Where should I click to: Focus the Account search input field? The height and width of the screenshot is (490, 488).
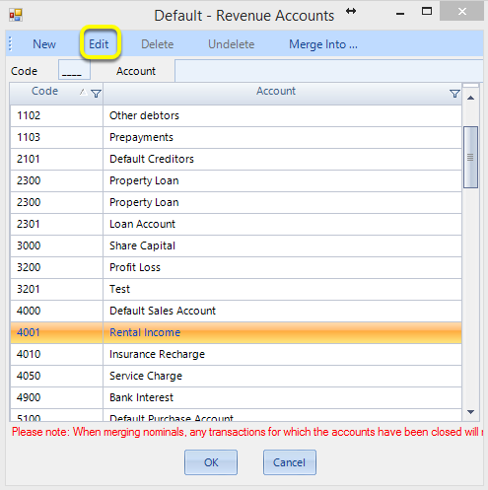coord(328,70)
